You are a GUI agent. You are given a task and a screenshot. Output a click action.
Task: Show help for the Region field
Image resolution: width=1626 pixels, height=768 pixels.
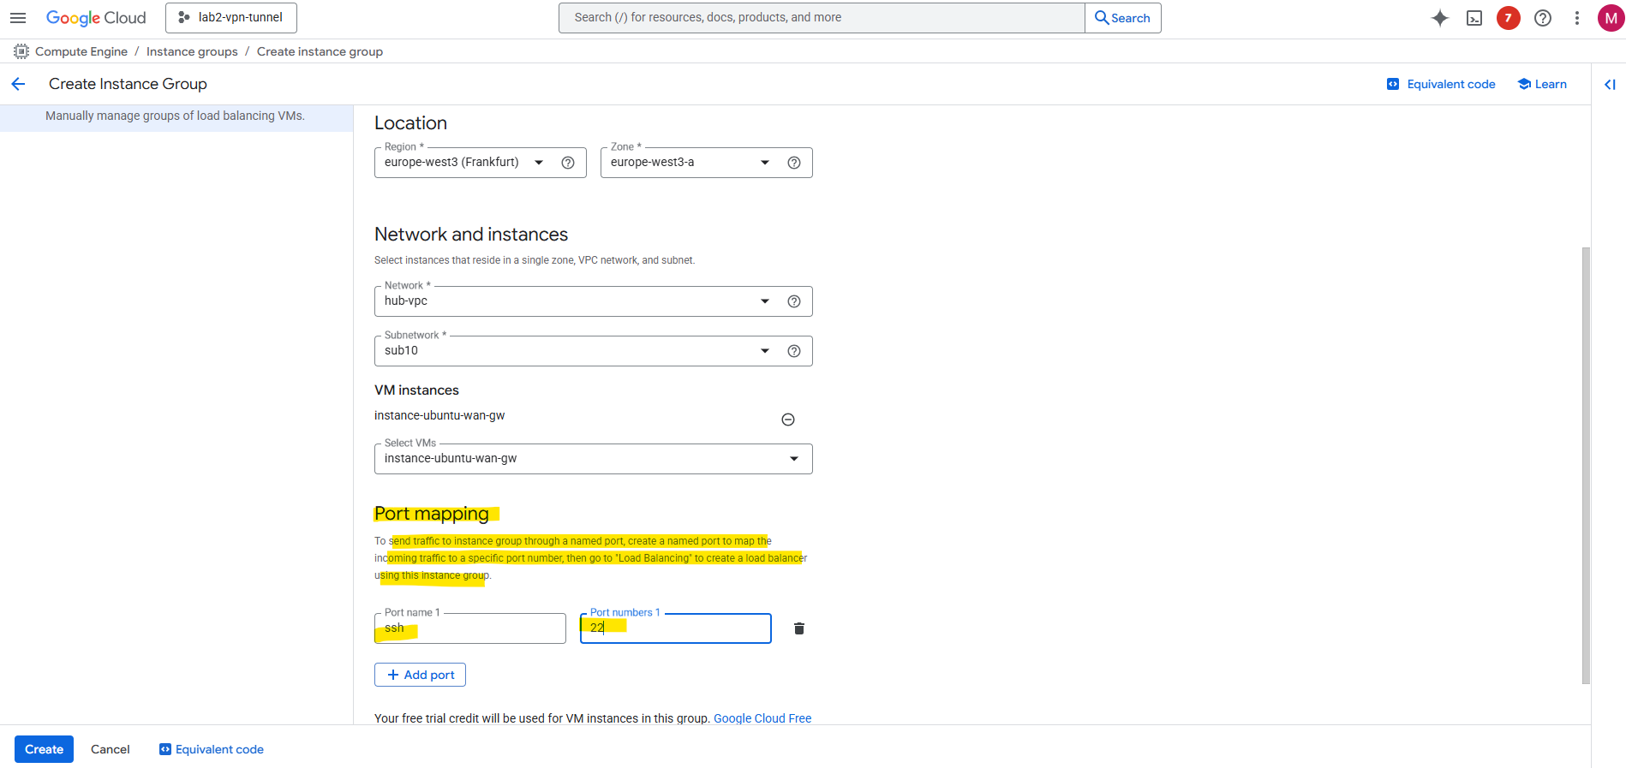(568, 163)
